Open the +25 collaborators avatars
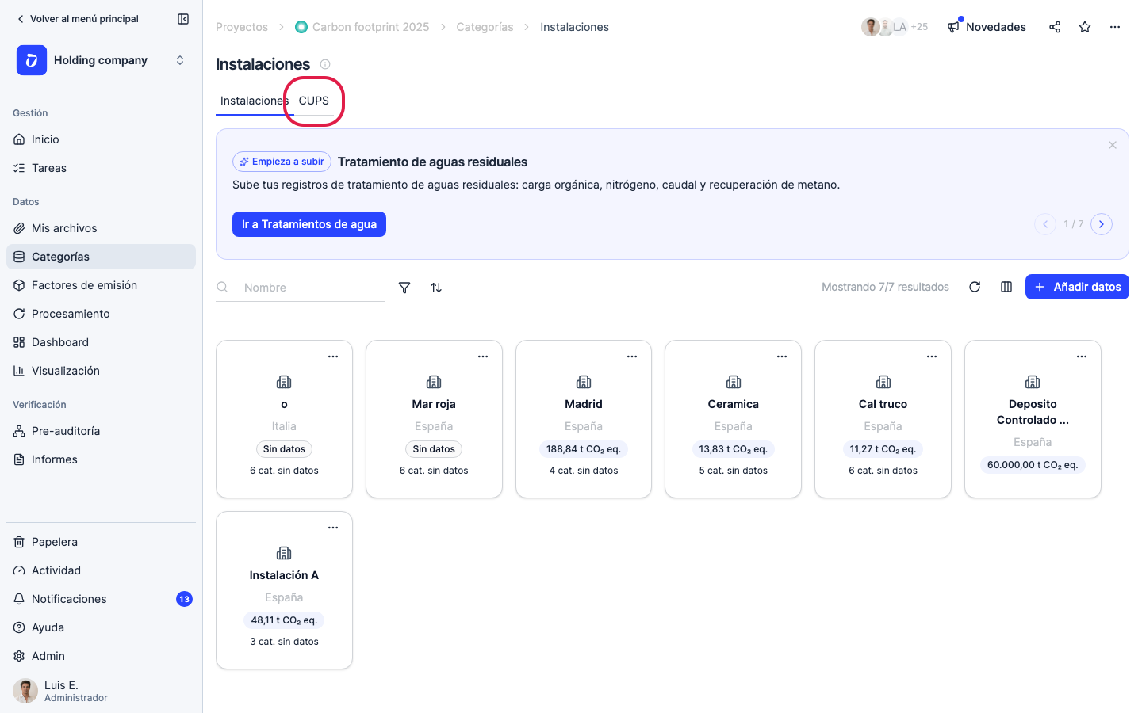1142x713 pixels. pos(895,27)
